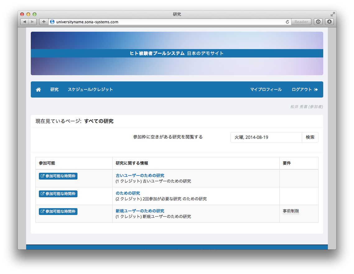Add a bookmark with the plus button
Image resolution: width=354 pixels, height=274 pixels.
pos(44,22)
